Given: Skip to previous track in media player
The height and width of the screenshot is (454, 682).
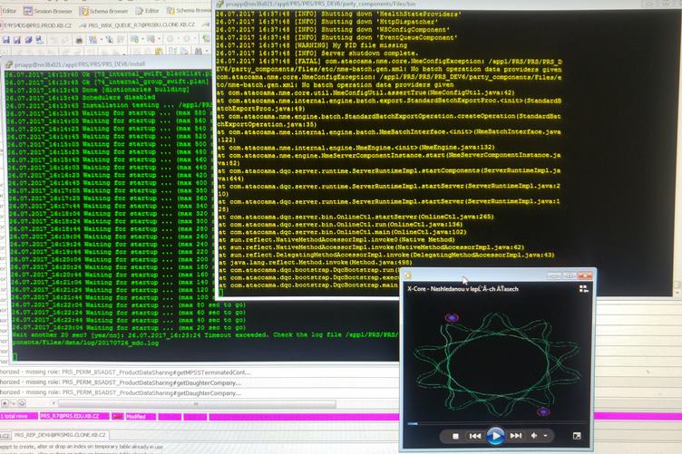Looking at the screenshot, I should coord(473,436).
